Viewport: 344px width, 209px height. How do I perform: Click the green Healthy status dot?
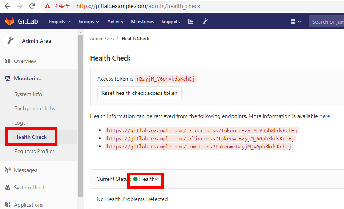[136, 179]
